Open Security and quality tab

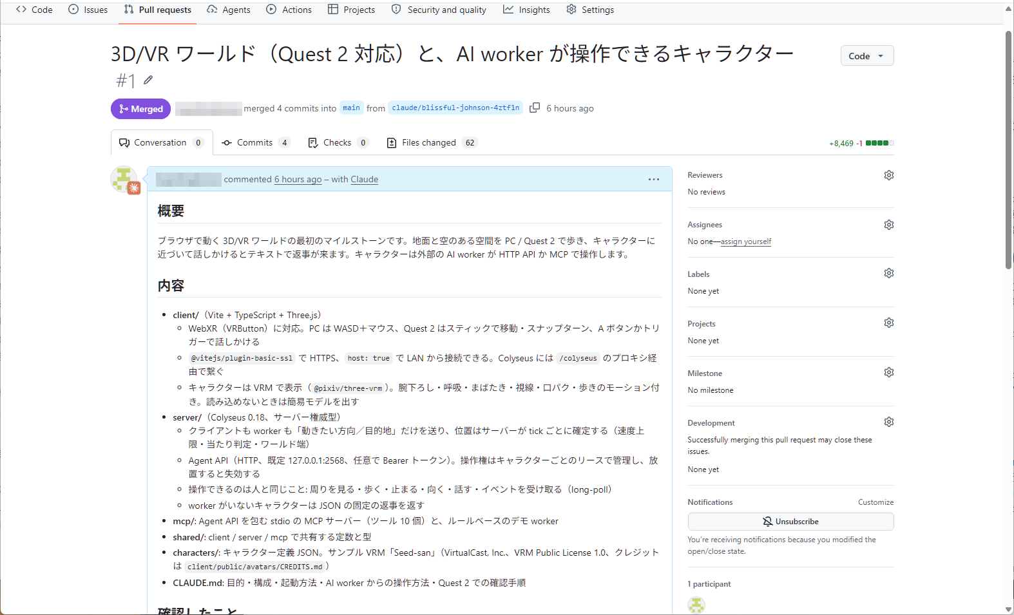click(x=439, y=10)
